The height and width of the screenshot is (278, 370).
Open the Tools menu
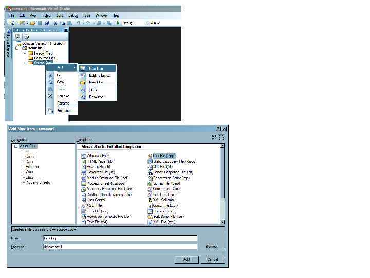[87, 15]
